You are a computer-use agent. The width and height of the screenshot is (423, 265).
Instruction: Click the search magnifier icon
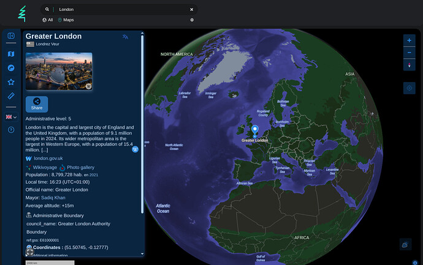point(47,9)
